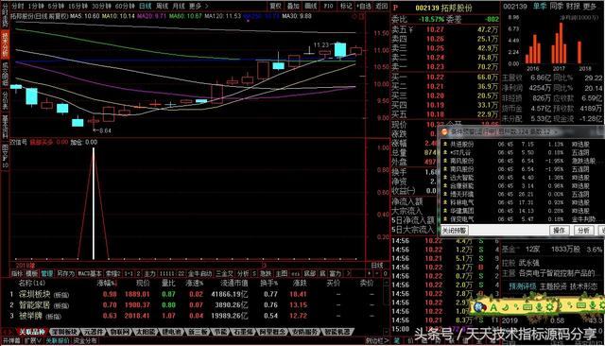Open the 元器件 sector tab
This screenshot has height=346, width=605.
point(95,332)
